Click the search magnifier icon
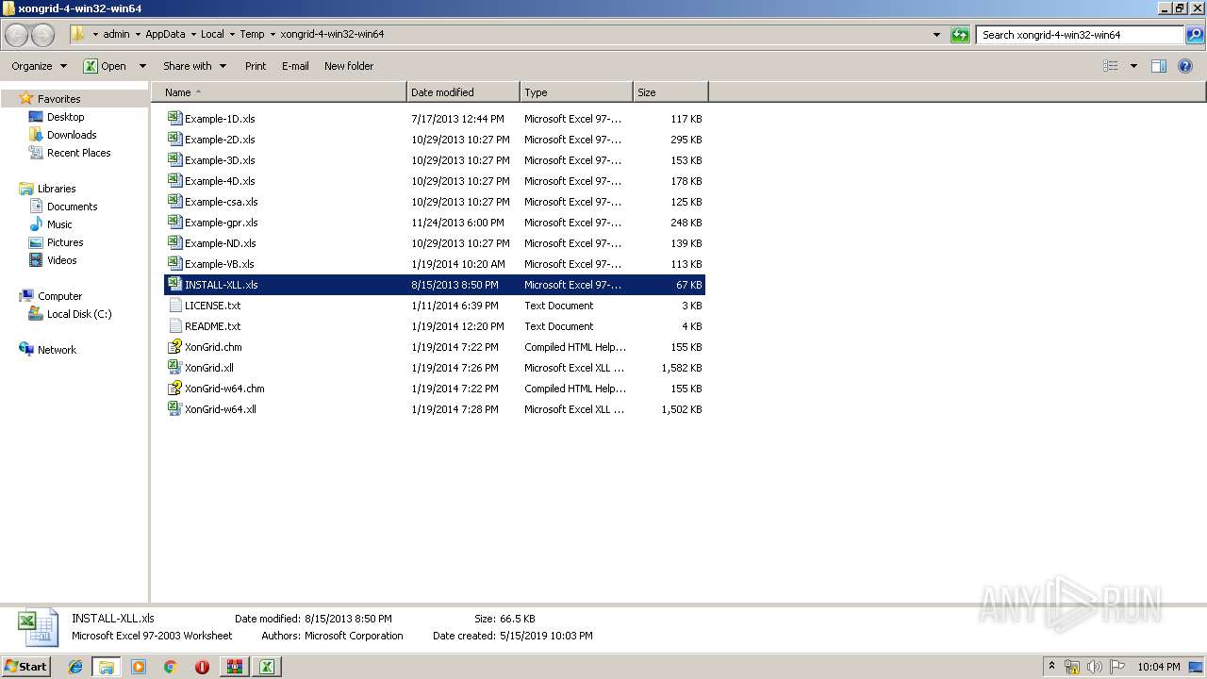 1195,35
